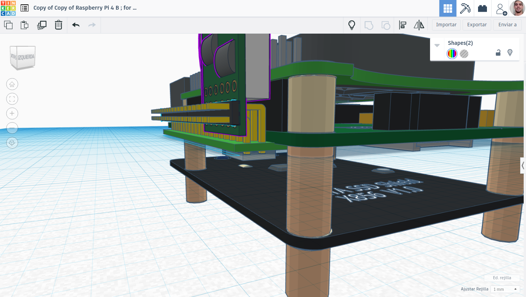This screenshot has height=297, width=526.
Task: Open the Ajustar Rejilla 1 mm dropdown
Action: click(505, 289)
